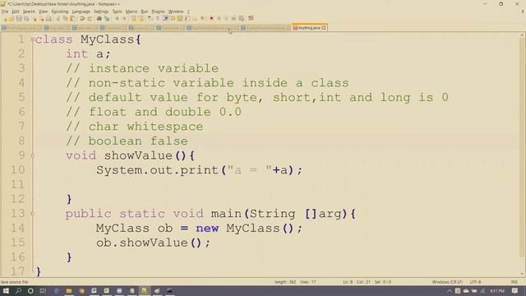
Task: Click the Cut toolbar icon
Action: point(58,18)
